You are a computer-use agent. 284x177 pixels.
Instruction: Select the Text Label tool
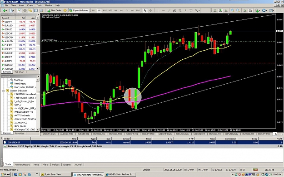pyautogui.click(x=191, y=10)
